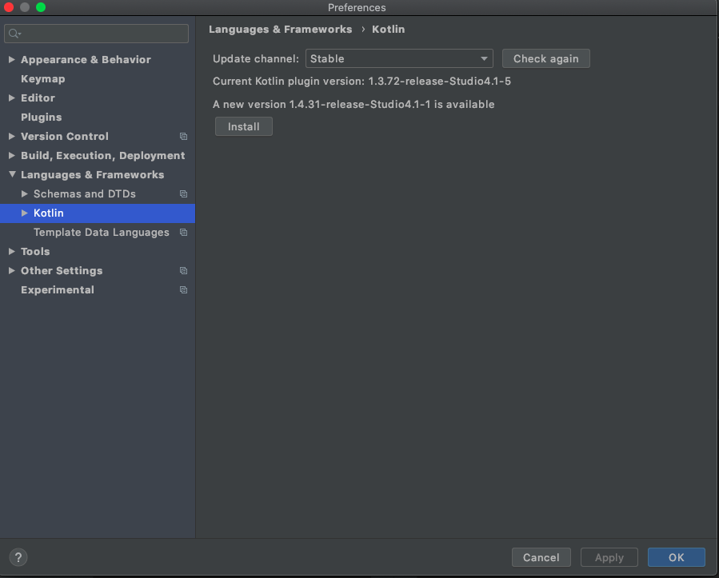Expand the Tools section

point(11,251)
